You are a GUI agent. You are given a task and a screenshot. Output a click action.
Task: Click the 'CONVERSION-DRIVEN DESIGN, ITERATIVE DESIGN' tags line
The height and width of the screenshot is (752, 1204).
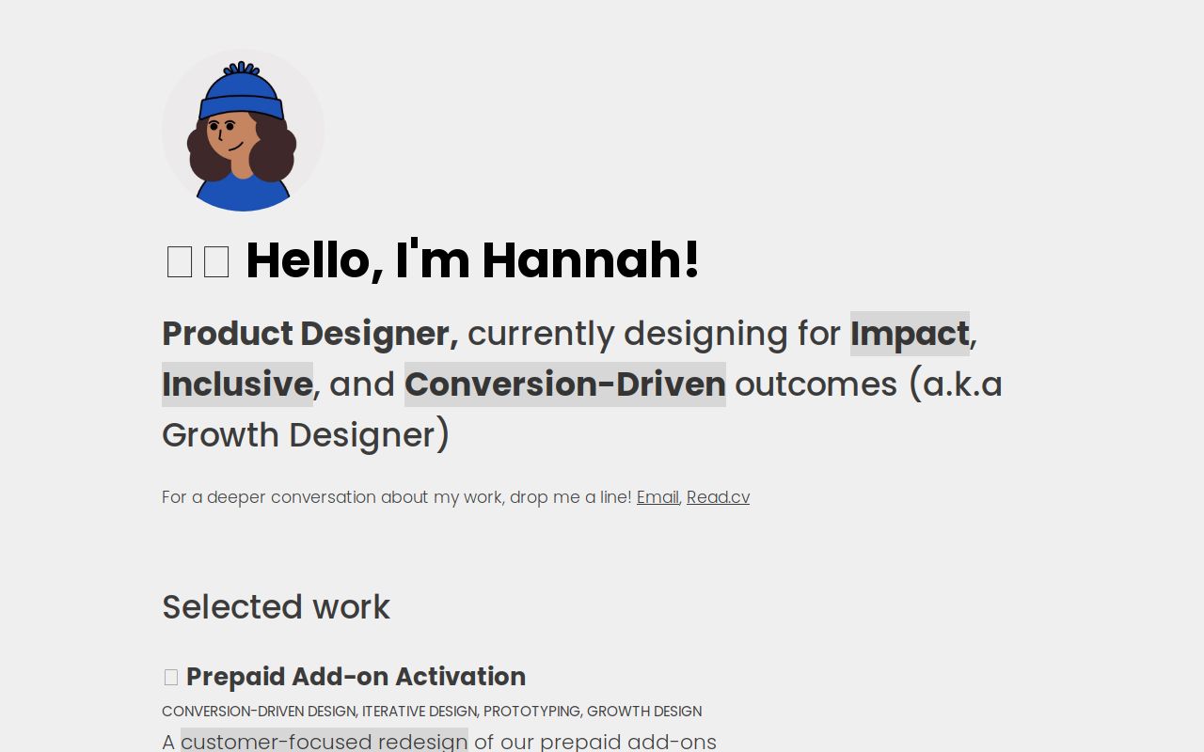[x=432, y=712]
